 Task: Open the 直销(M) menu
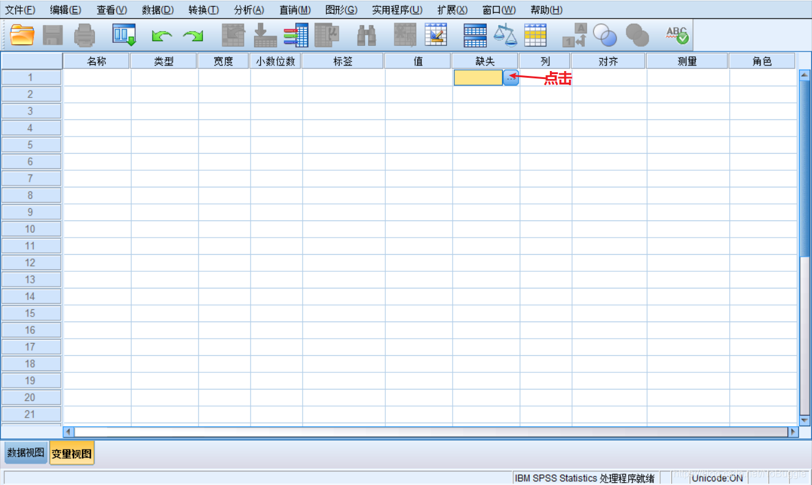[295, 10]
